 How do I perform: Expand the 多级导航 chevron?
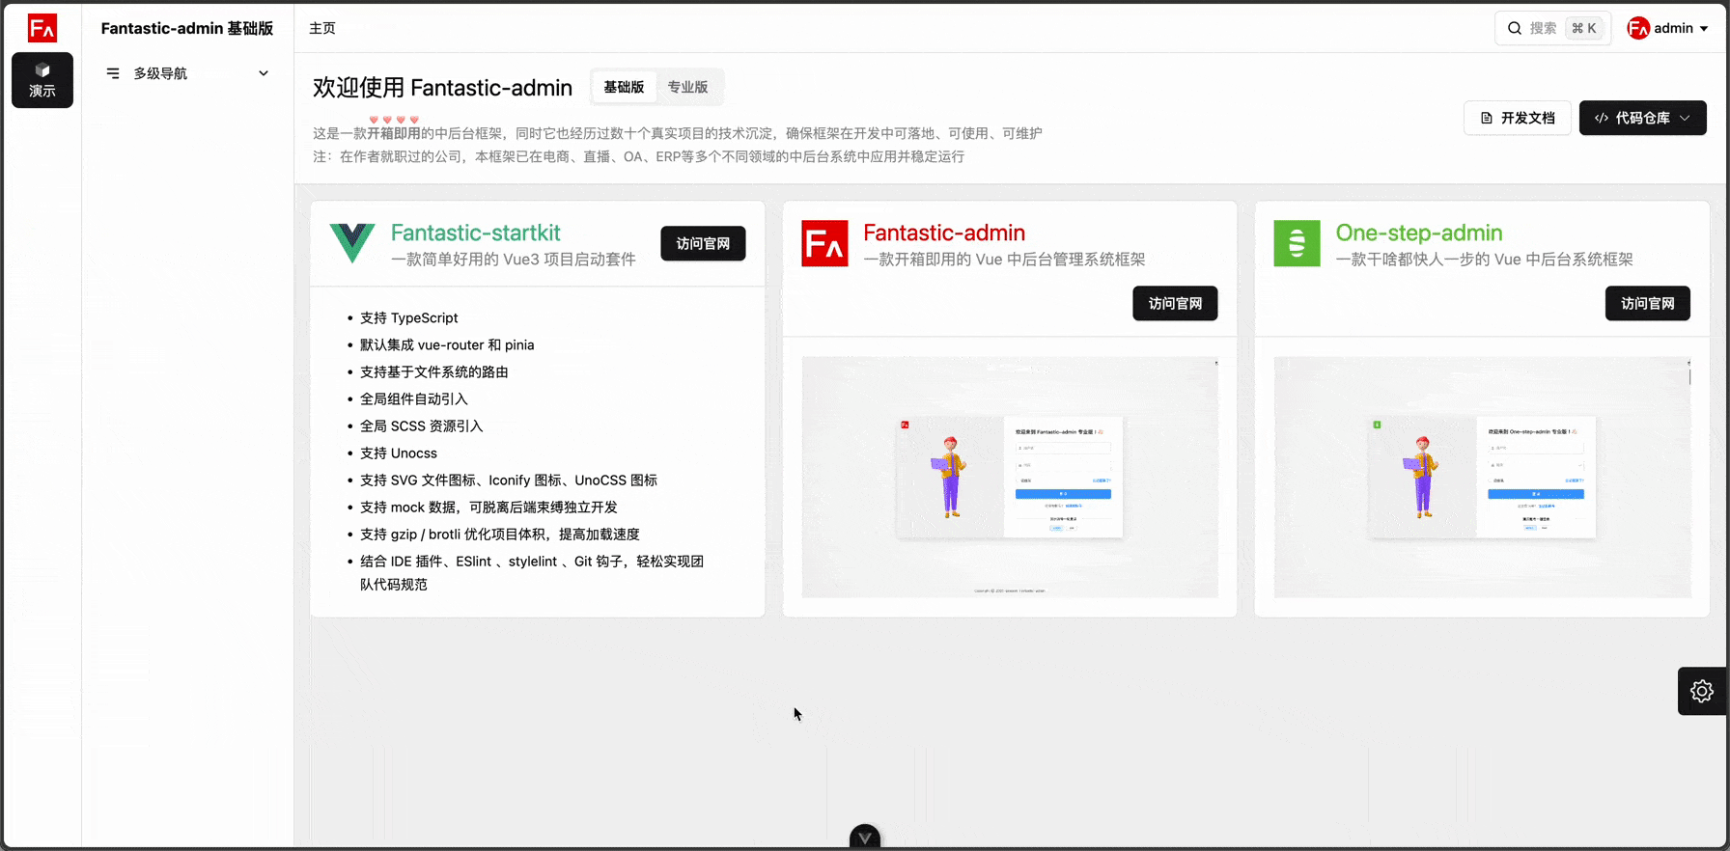click(264, 73)
